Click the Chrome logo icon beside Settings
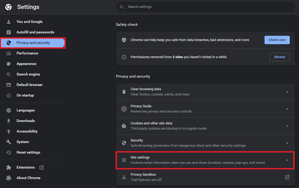Image resolution: width=299 pixels, height=188 pixels. [x=8, y=7]
